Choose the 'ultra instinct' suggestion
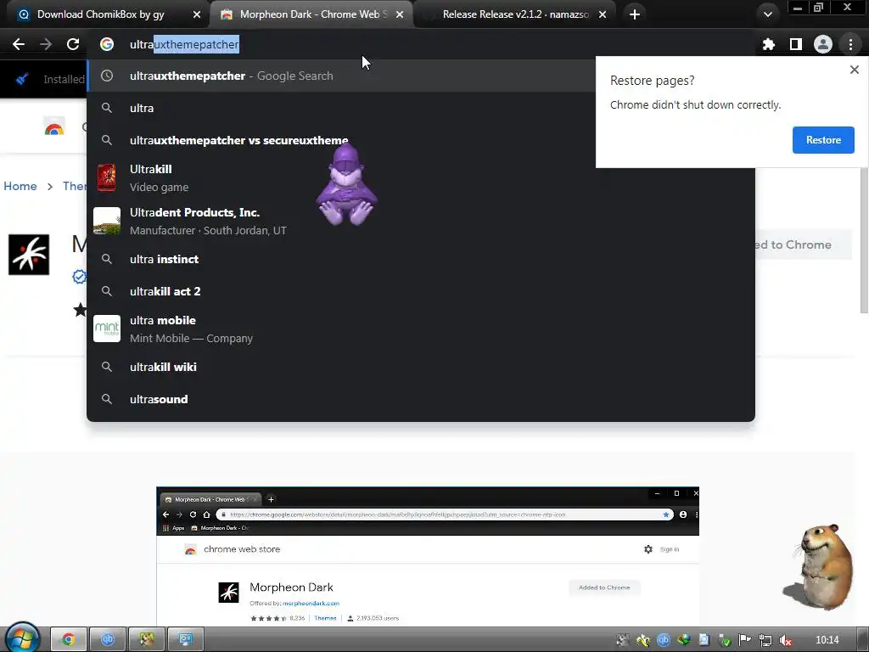 pos(421,259)
